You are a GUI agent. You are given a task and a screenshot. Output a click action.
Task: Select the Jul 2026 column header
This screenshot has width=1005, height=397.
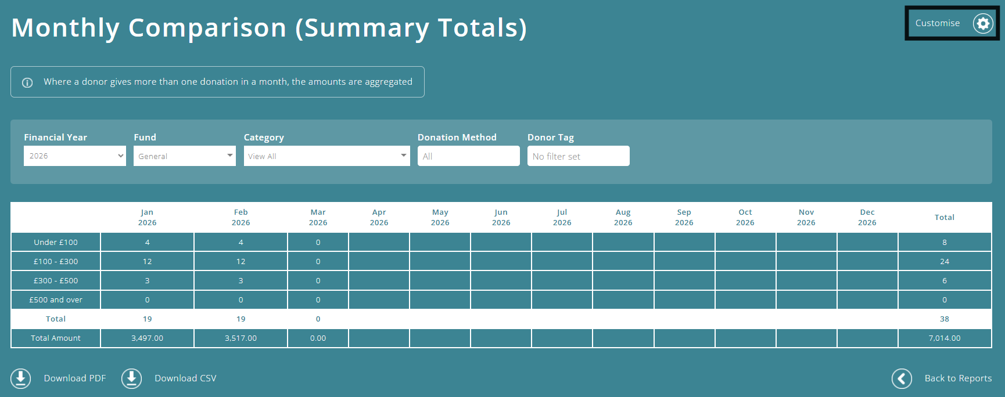click(562, 217)
